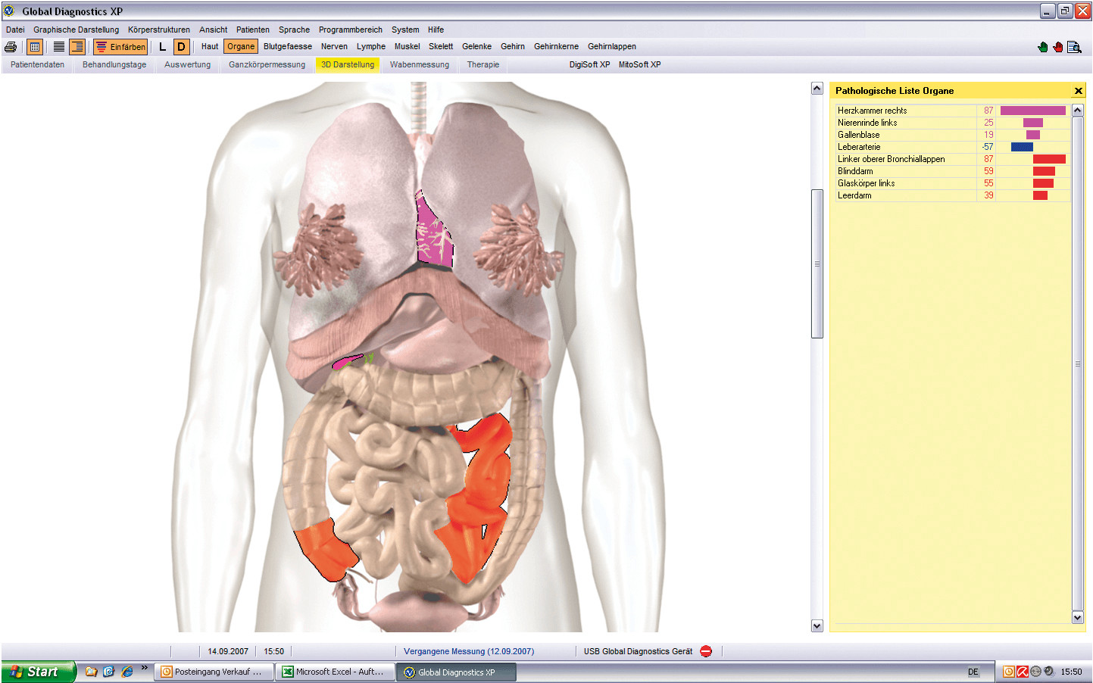Toggle the D display mode button
Screen dimensions: 1093x683
pos(181,47)
